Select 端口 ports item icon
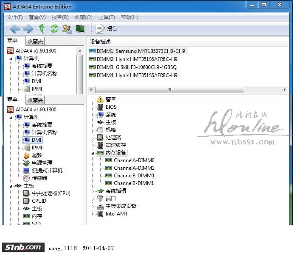This screenshot has height=254, width=293. [100, 199]
